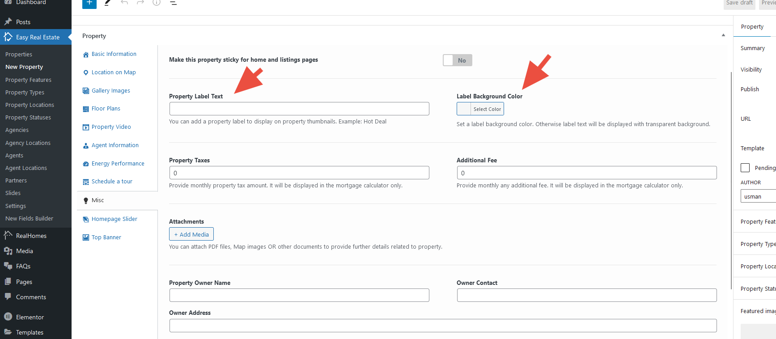
Task: Click the Basic Information home icon
Action: (86, 55)
